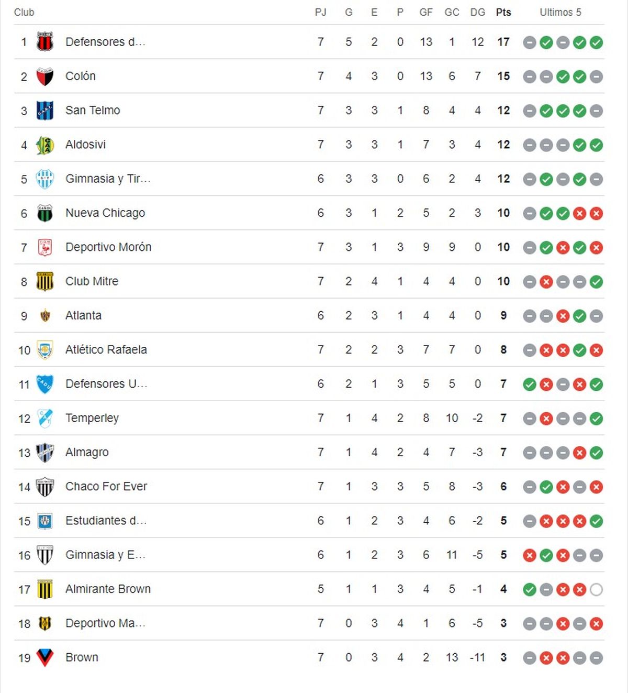Click the Club column header

click(24, 13)
